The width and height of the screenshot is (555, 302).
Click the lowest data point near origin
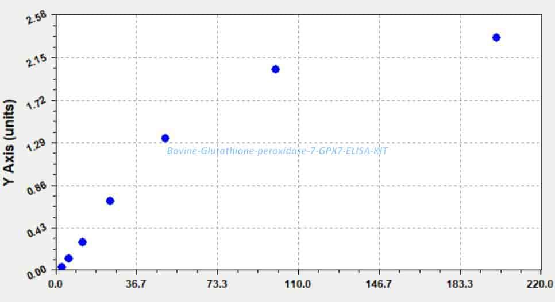pos(61,267)
